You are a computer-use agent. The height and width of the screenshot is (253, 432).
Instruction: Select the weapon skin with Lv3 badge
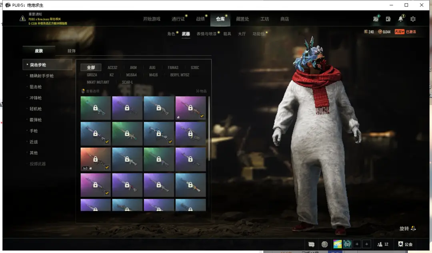96,159
